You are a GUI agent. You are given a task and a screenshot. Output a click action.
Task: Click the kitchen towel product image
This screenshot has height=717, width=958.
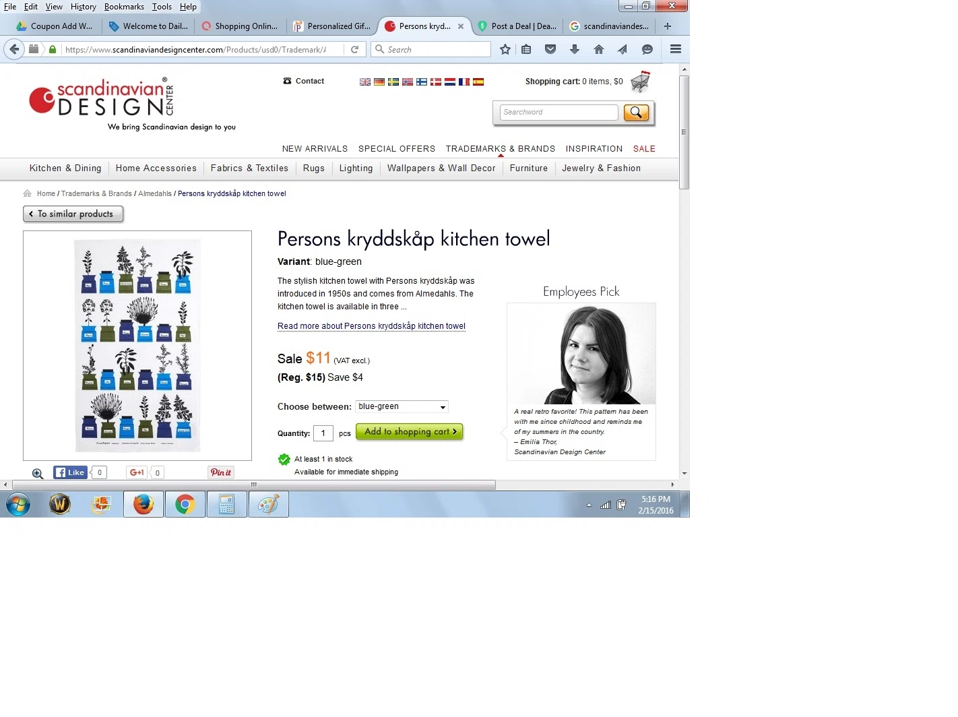coord(137,346)
